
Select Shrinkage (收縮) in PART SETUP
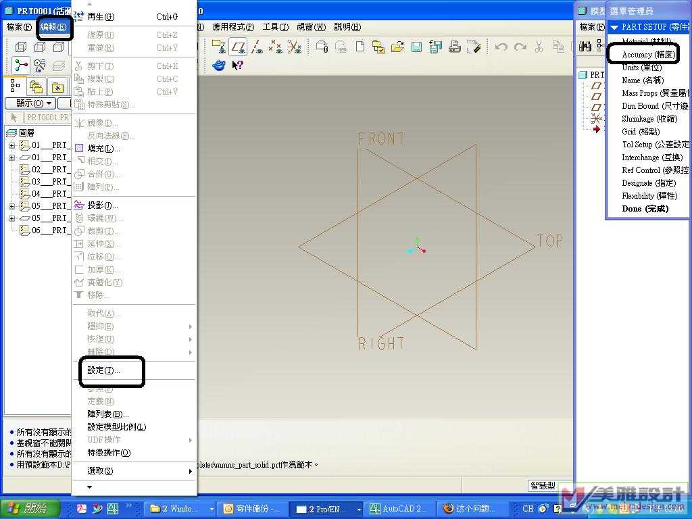pos(649,119)
